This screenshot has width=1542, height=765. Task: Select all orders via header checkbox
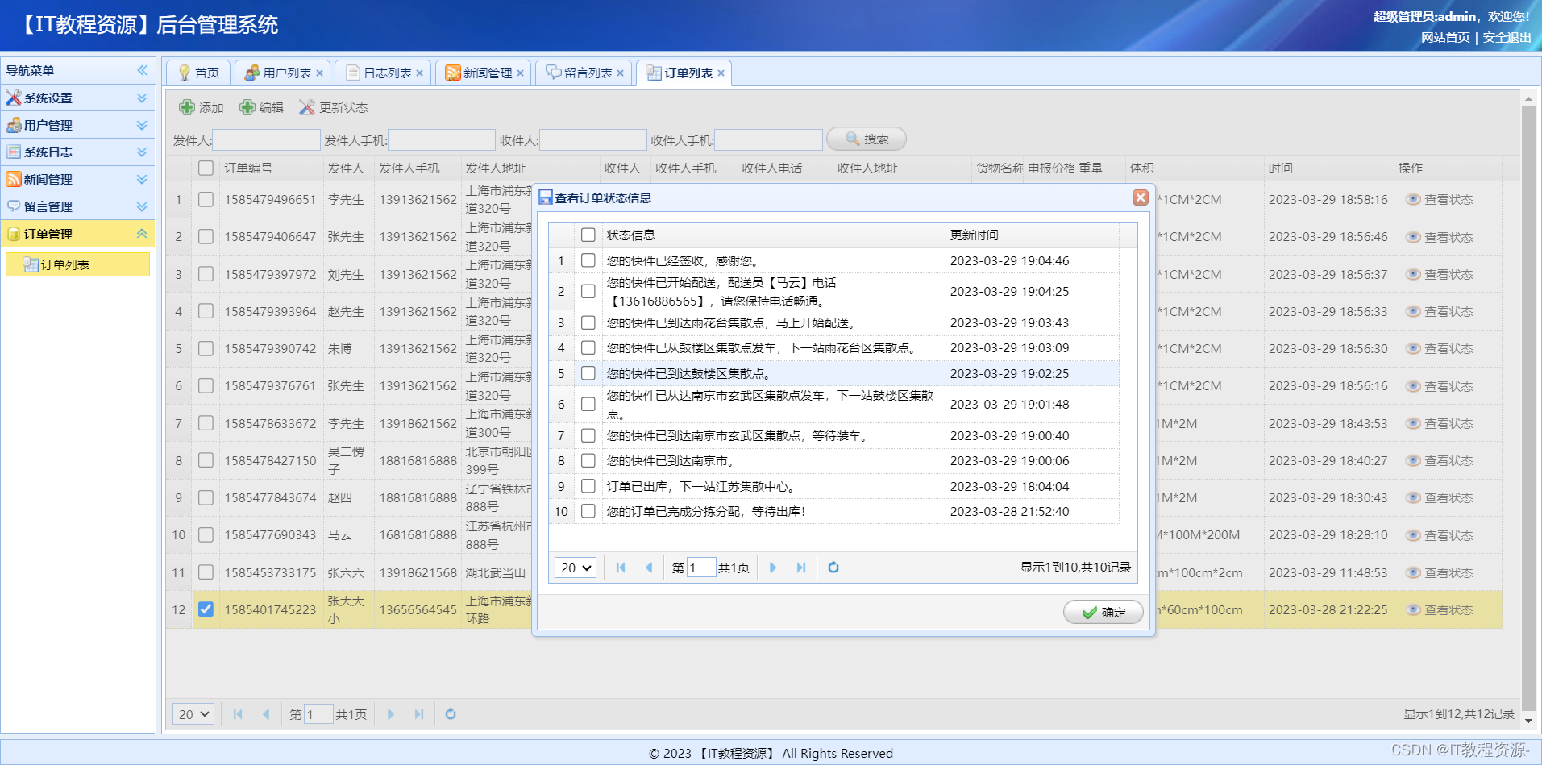click(x=206, y=168)
